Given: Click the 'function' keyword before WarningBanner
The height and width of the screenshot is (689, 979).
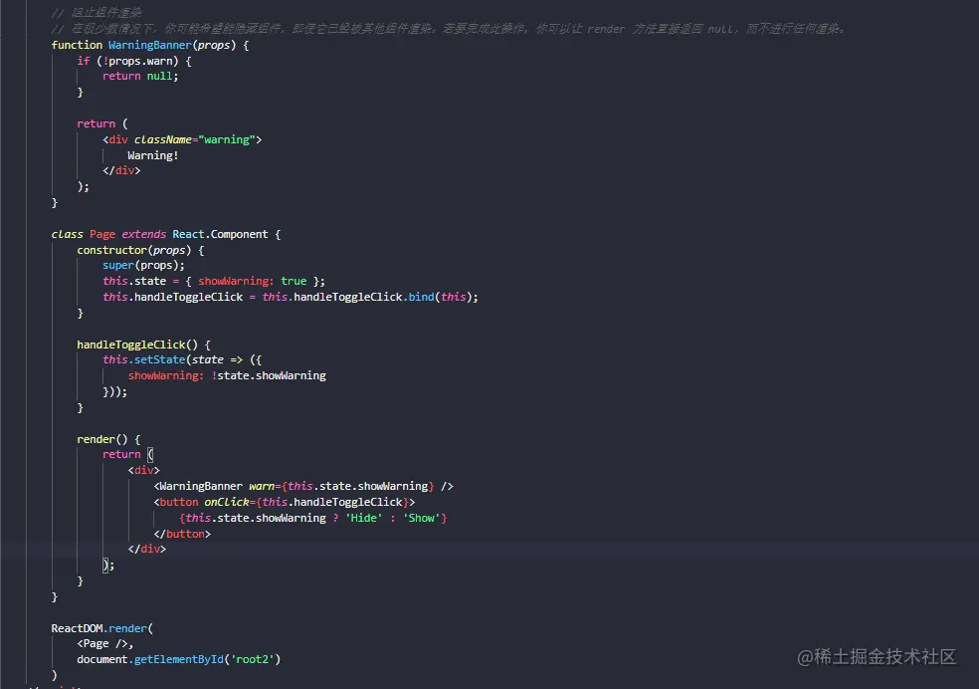Looking at the screenshot, I should point(77,45).
